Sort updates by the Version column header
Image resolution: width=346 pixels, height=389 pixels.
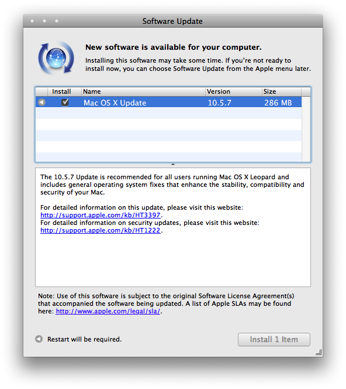coord(234,91)
